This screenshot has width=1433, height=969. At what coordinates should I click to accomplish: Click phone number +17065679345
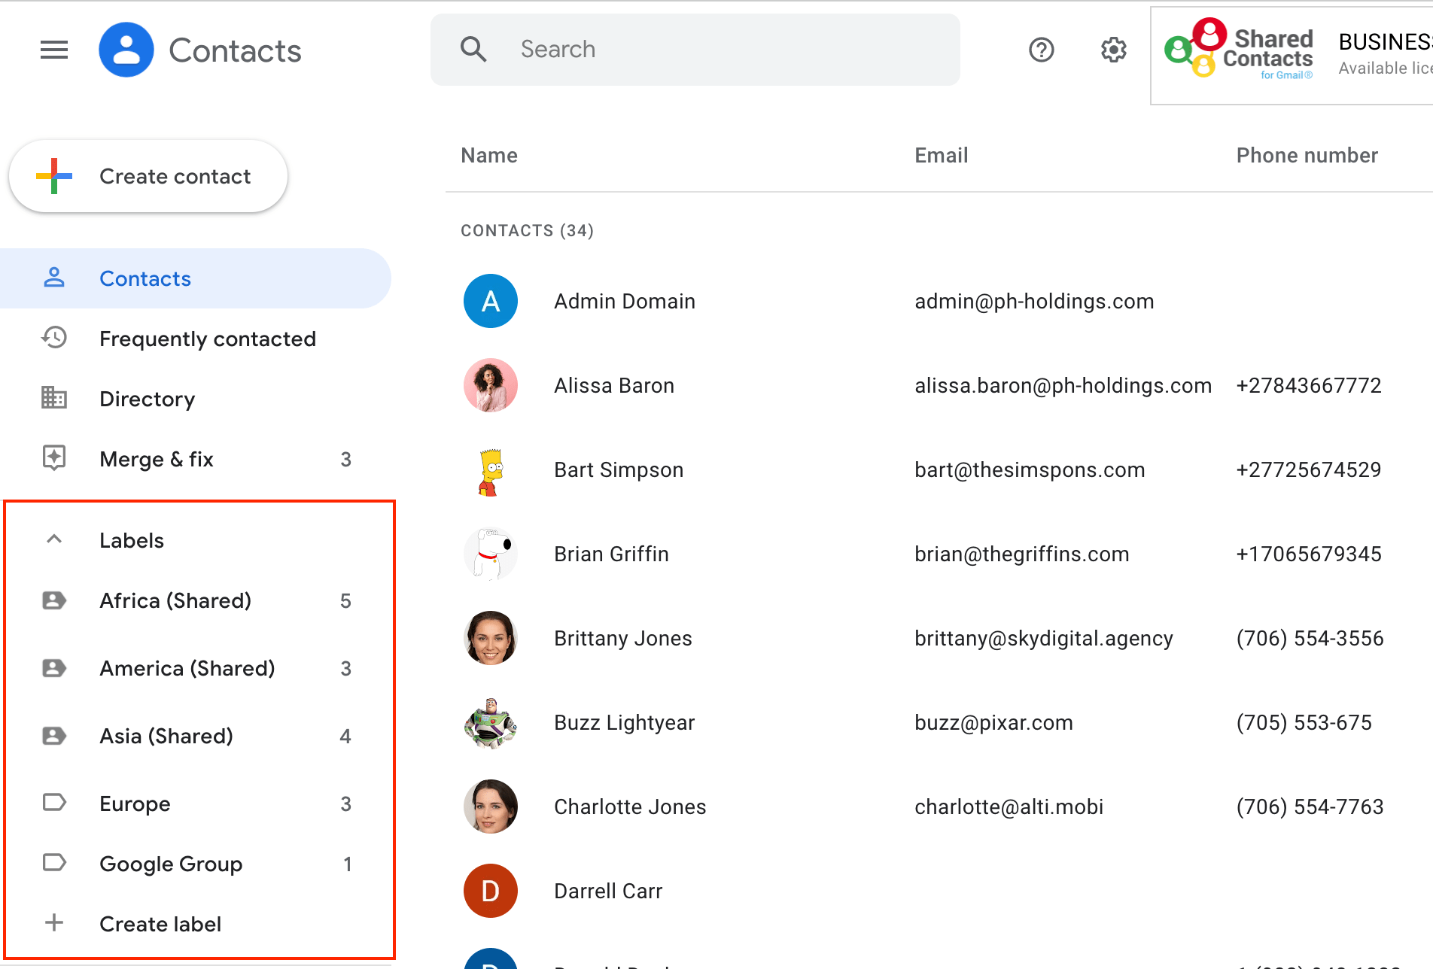(x=1309, y=554)
